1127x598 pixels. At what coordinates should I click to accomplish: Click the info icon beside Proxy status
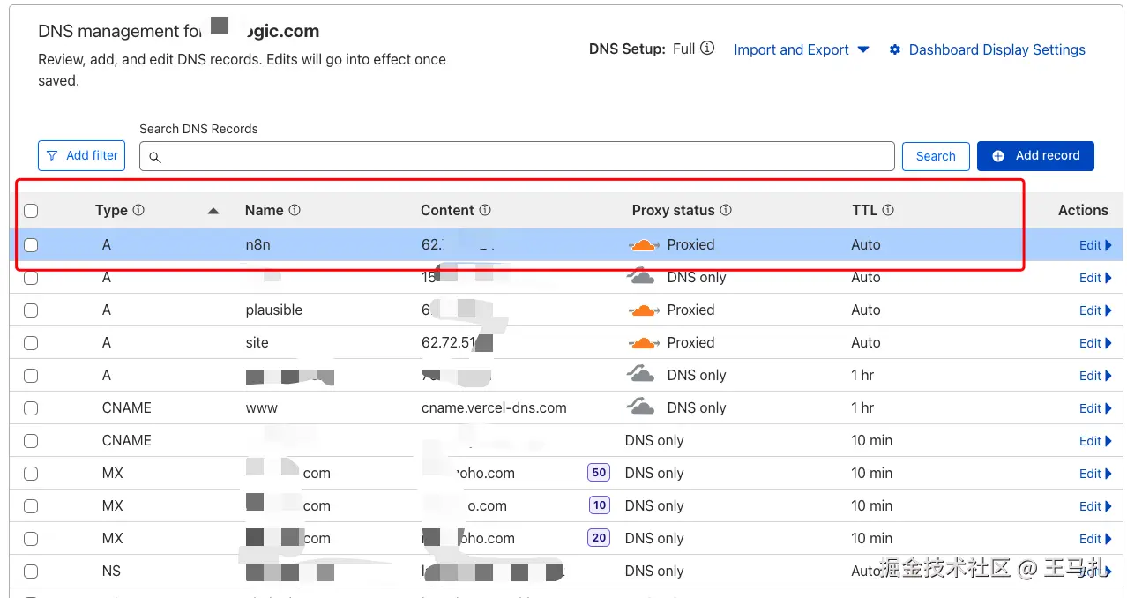[726, 211]
